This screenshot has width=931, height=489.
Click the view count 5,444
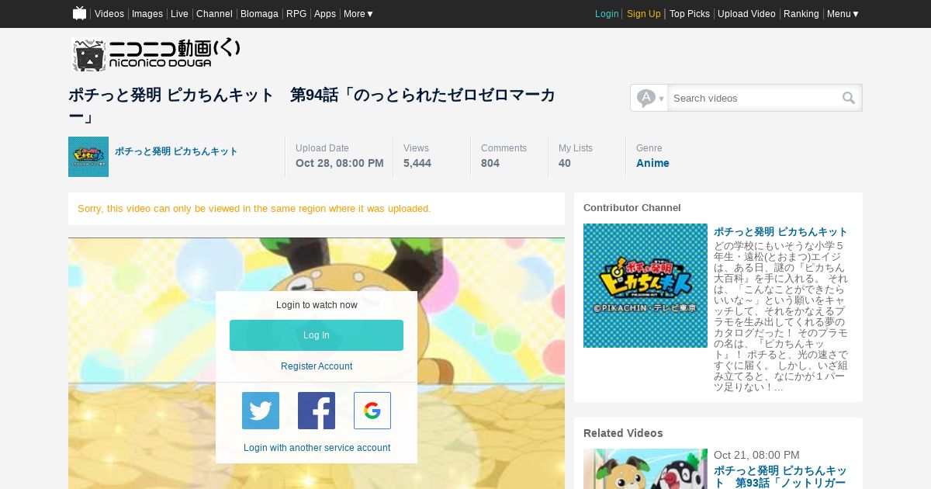click(x=417, y=163)
